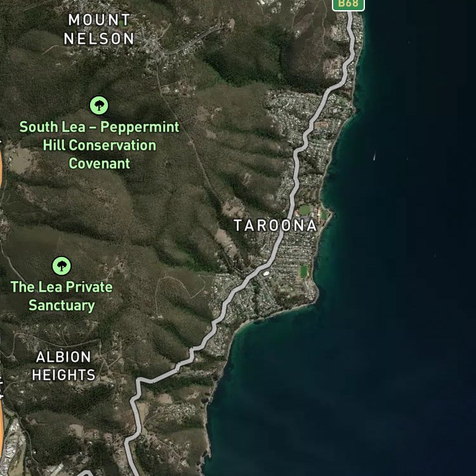Click The Lea Private Sanctuary text label
Viewport: 476px width, 476px height.
coord(62,296)
